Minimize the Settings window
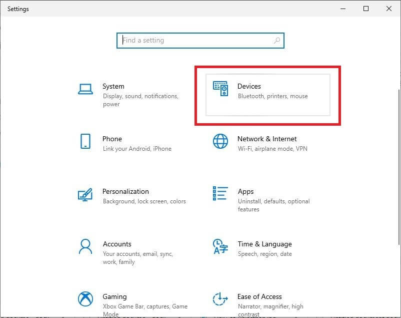Viewport: 401px width, 318px height. pyautogui.click(x=343, y=9)
